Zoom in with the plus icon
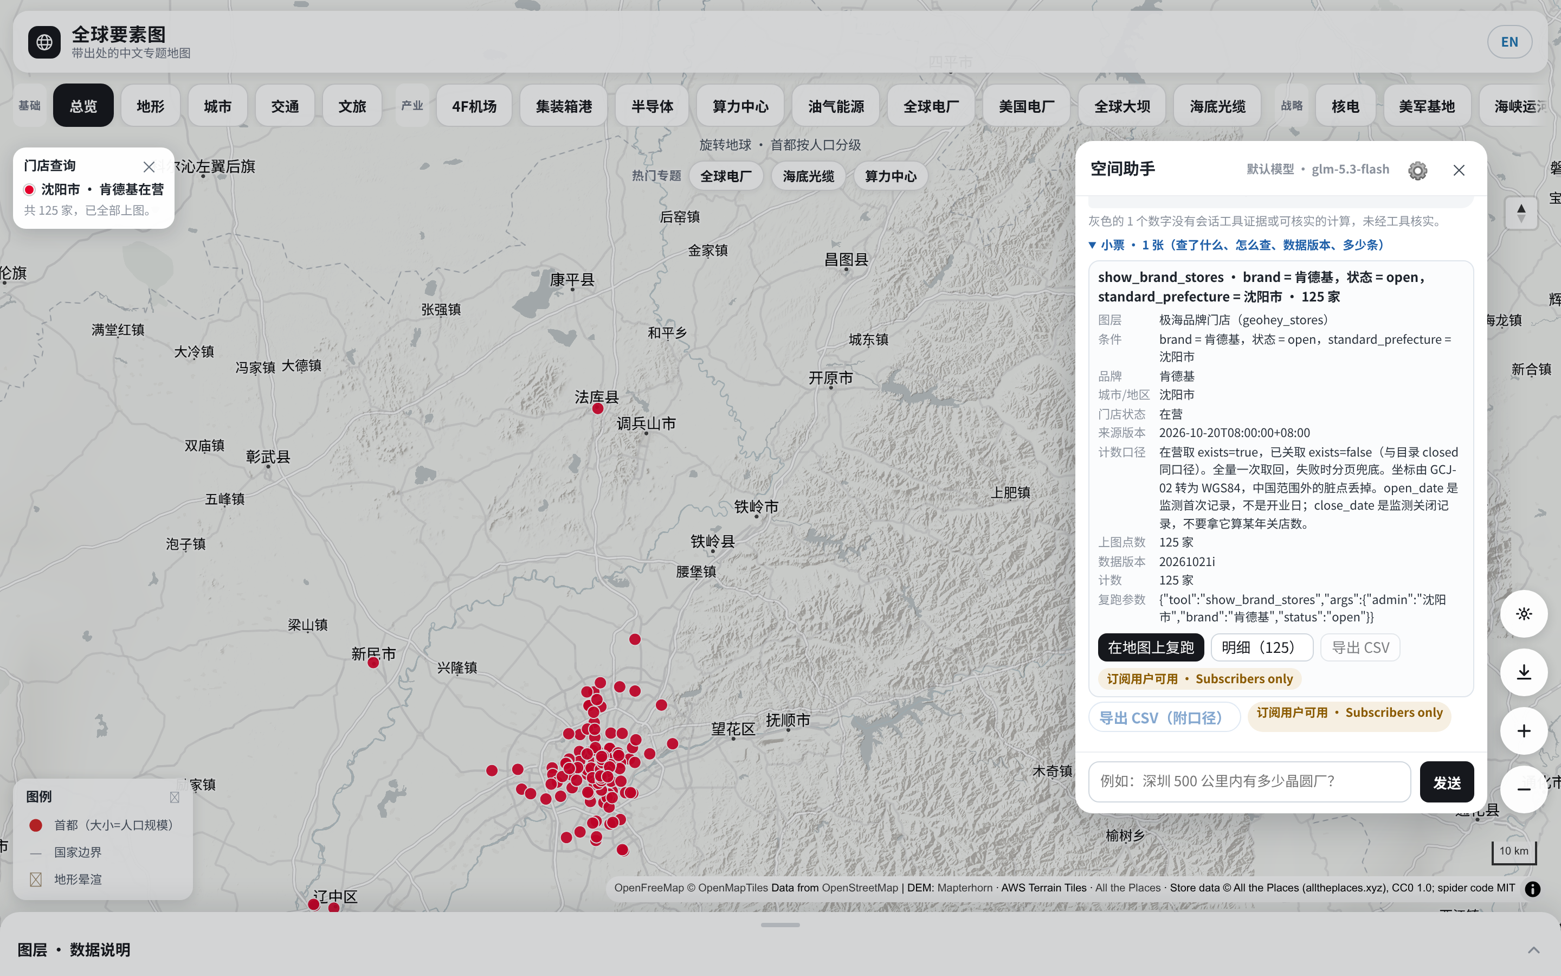This screenshot has height=976, width=1561. (x=1524, y=731)
